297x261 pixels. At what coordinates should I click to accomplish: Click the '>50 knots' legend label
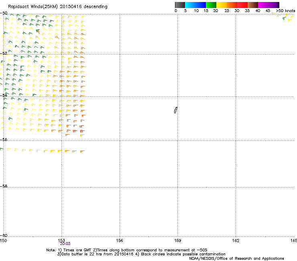pyautogui.click(x=285, y=11)
